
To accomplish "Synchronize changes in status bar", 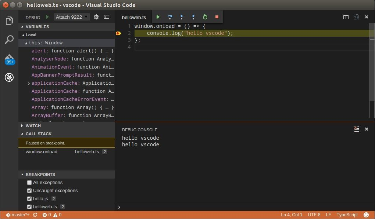I will pos(35,215).
